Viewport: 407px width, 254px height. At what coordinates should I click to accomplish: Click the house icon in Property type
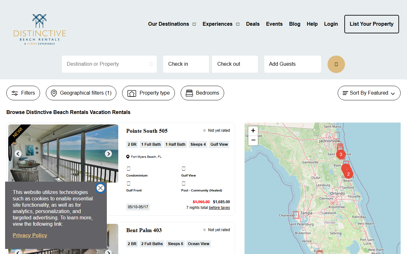point(132,93)
